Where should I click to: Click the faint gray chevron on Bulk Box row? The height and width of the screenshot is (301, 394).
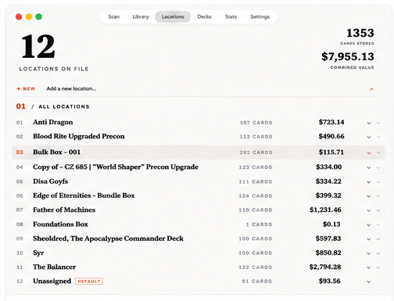378,153
